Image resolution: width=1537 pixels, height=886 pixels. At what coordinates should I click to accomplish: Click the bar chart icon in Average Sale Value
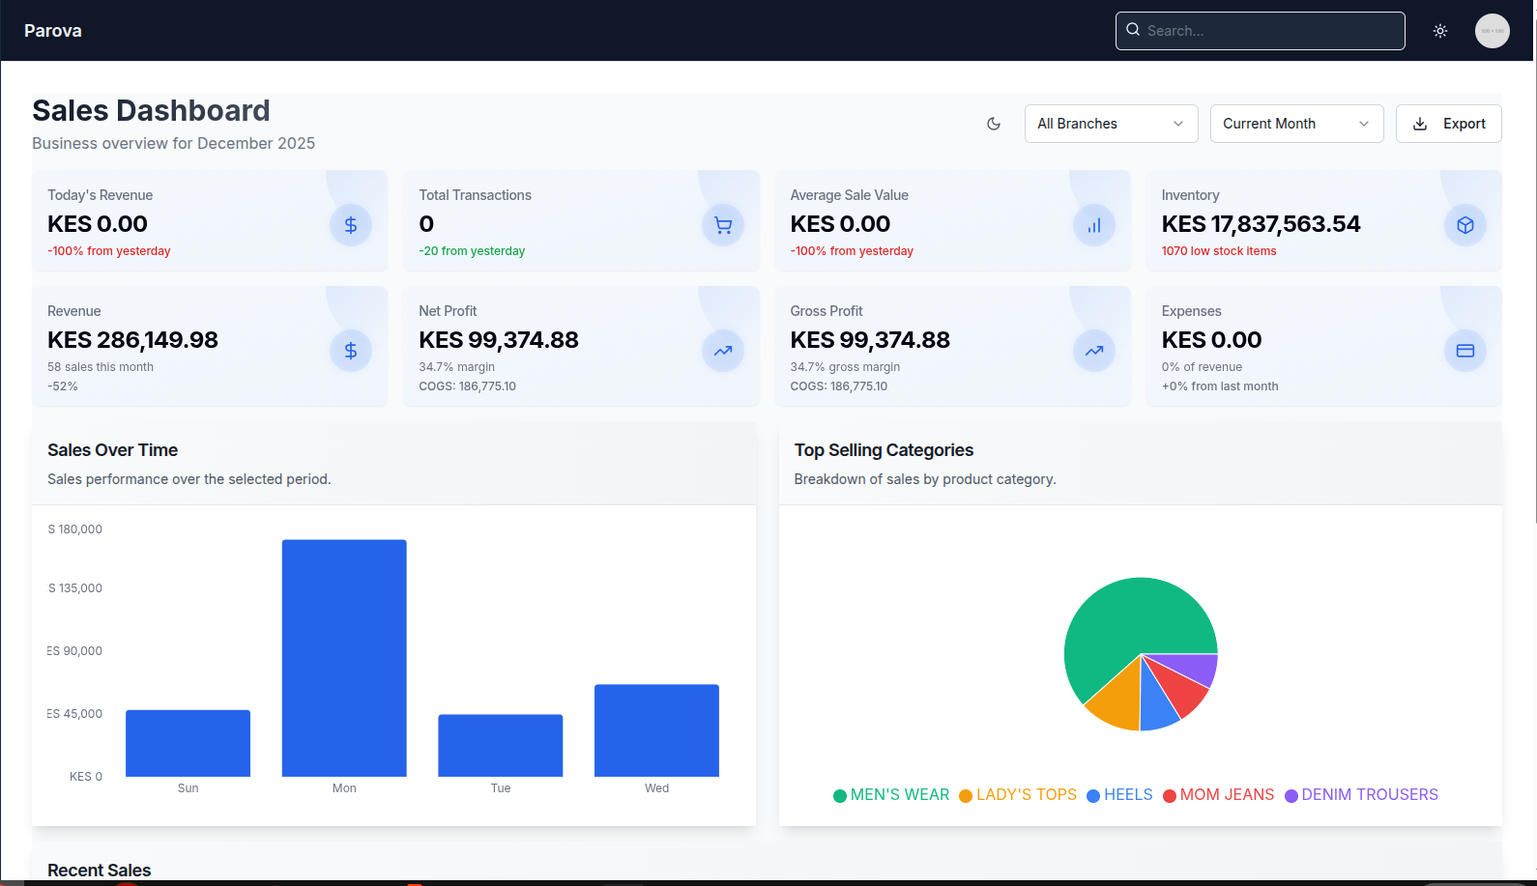[x=1093, y=225]
